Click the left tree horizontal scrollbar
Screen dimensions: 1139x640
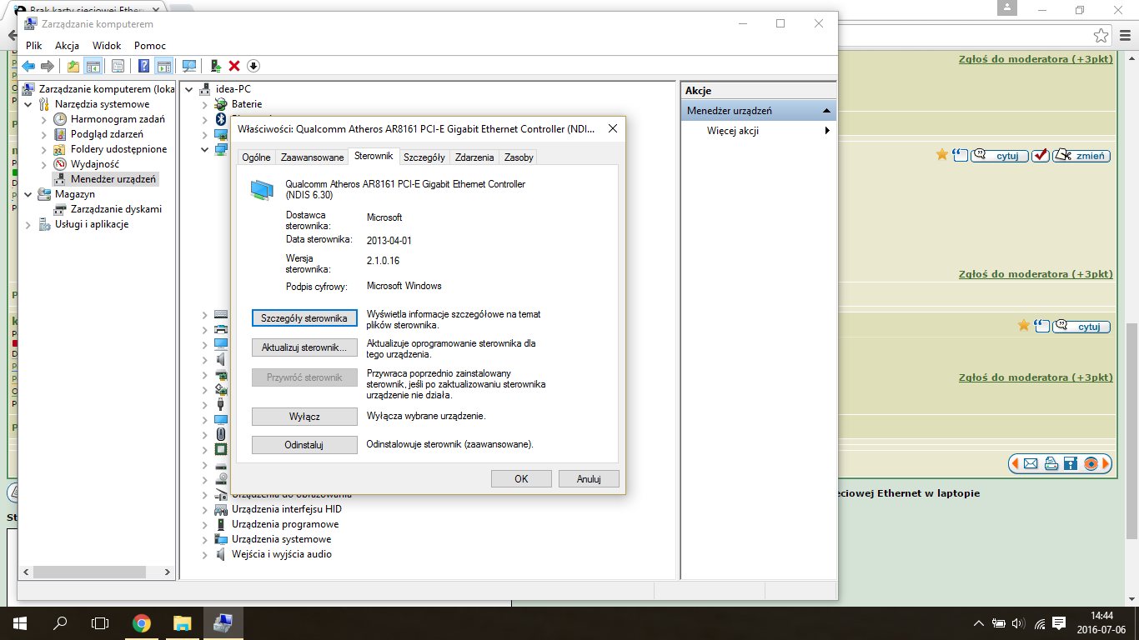(97, 572)
